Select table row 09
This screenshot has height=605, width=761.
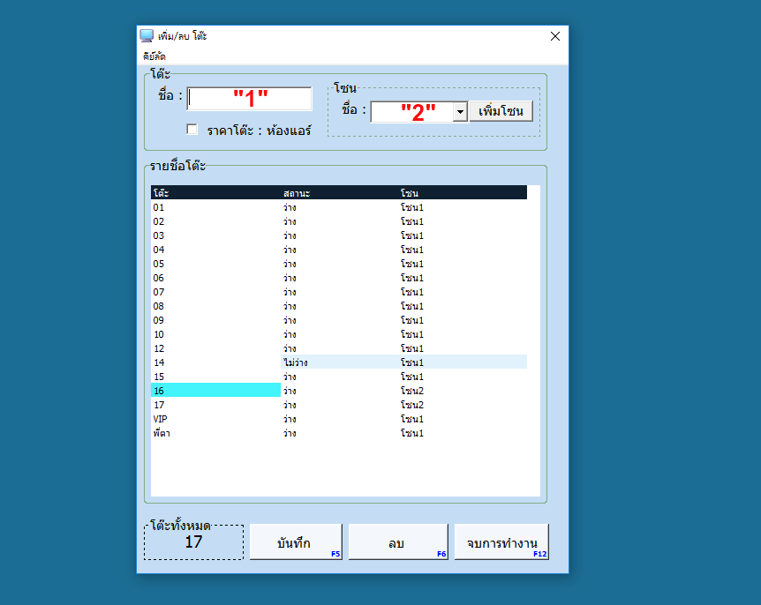tap(339, 320)
